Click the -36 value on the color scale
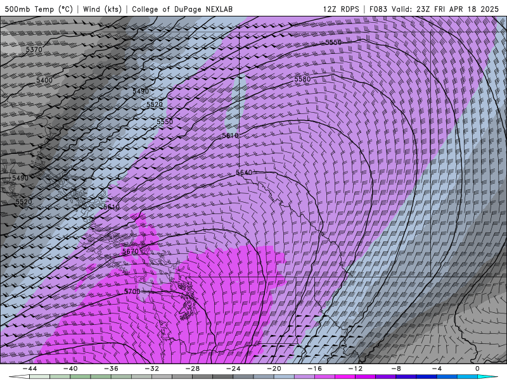The height and width of the screenshot is (380, 507). pos(111,369)
